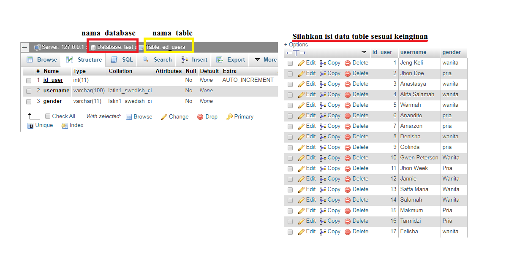This screenshot has height=270, width=528.
Task: Open the Export tab
Action: click(x=231, y=59)
